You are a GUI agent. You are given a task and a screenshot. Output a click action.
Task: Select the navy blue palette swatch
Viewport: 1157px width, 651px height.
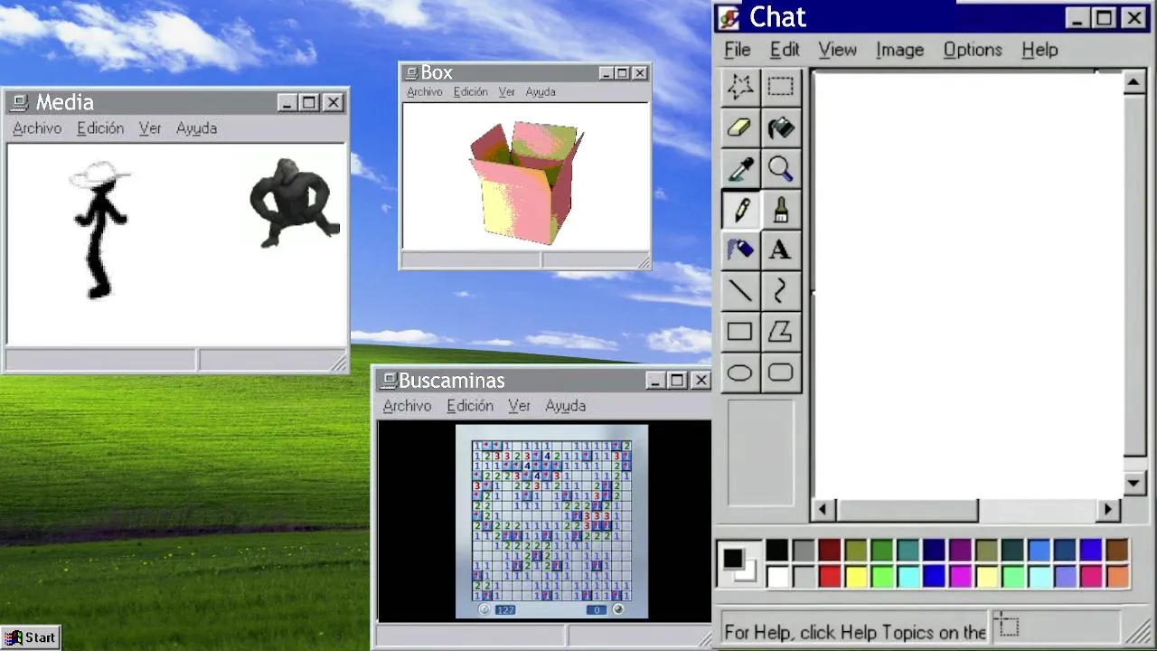point(934,551)
